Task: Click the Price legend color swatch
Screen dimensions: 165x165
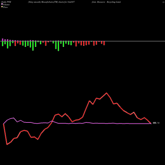Action: click(2, 7)
